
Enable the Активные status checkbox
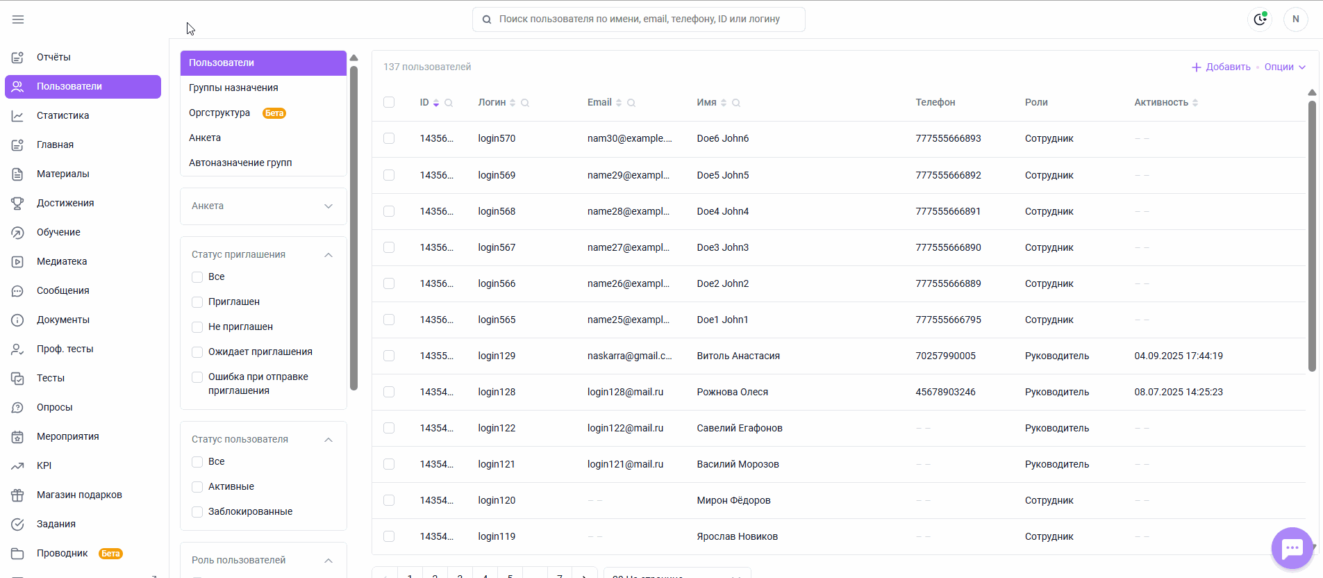coord(197,487)
